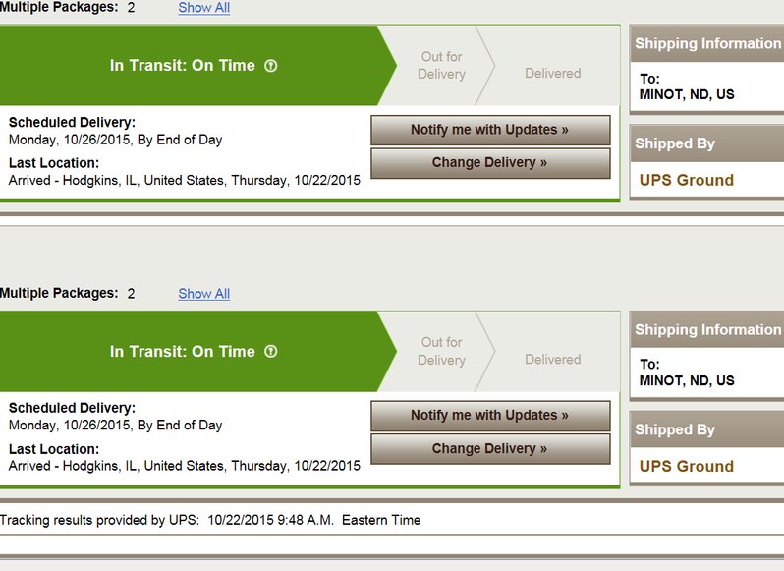Viewport: 784px width, 571px height.
Task: Click the first Shipped By header
Action: (707, 143)
